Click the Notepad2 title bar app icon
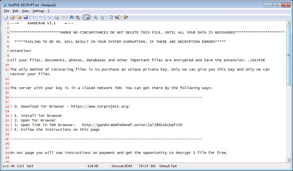293x171 pixels. pos(5,5)
